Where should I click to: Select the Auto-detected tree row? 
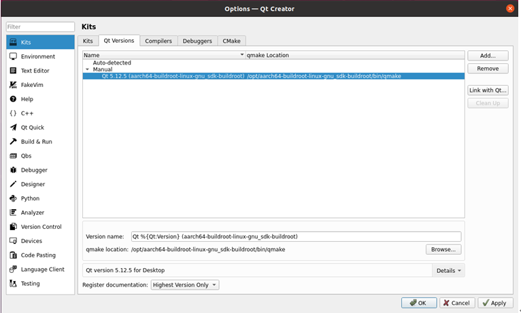click(x=273, y=62)
